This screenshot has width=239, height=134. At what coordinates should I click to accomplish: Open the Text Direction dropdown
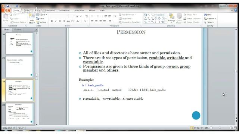point(127,15)
